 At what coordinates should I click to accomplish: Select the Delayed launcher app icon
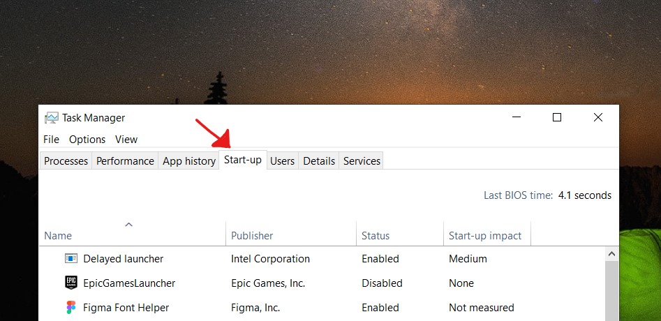[x=70, y=258]
